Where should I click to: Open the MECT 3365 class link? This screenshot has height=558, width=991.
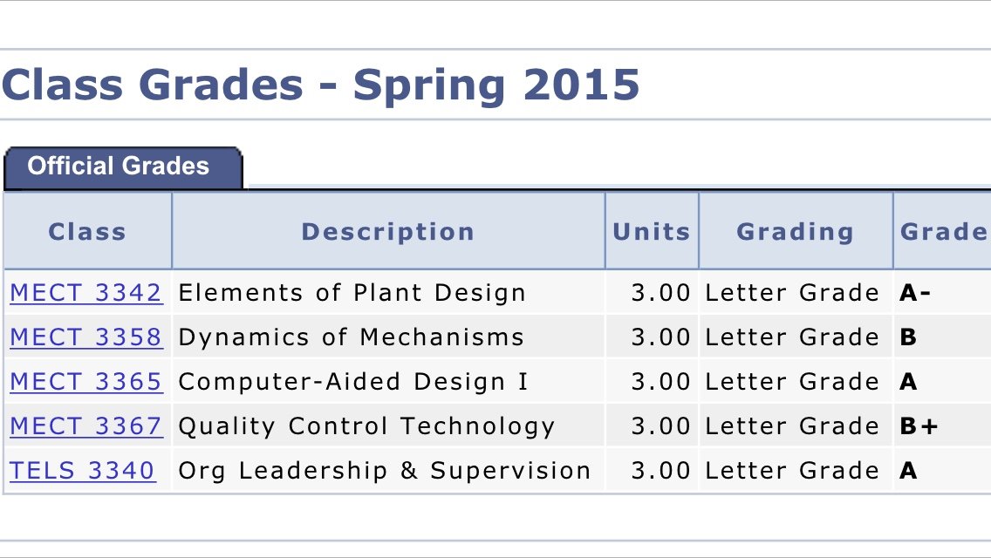(86, 382)
